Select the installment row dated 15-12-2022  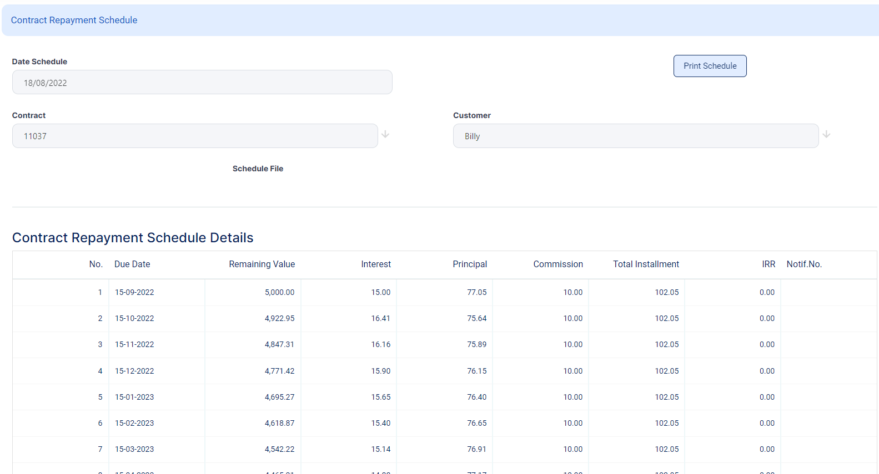point(134,371)
